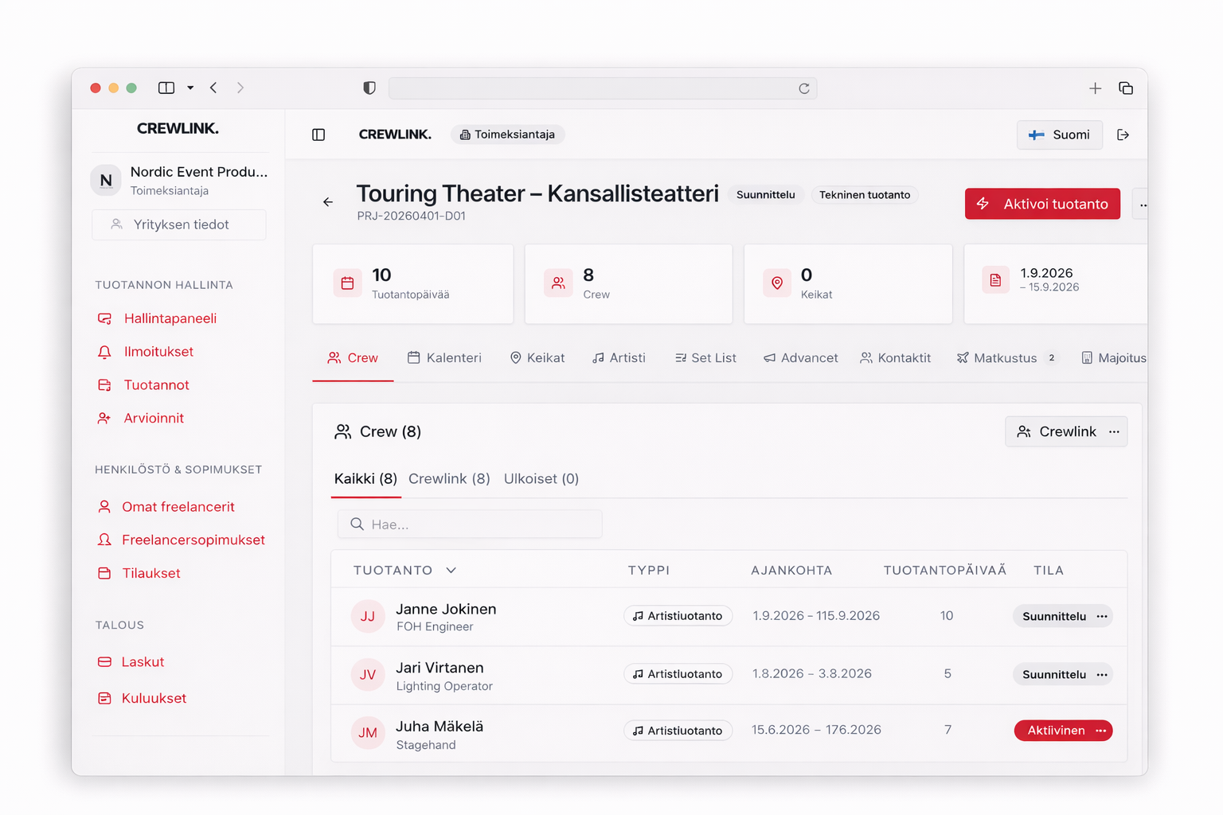Click the Safari address bar
The width and height of the screenshot is (1223, 815).
[x=603, y=88]
